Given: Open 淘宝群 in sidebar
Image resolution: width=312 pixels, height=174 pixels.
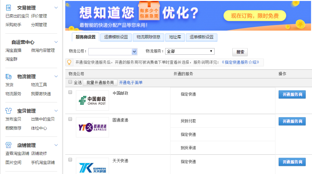Looking at the screenshot, I should [x=11, y=59].
